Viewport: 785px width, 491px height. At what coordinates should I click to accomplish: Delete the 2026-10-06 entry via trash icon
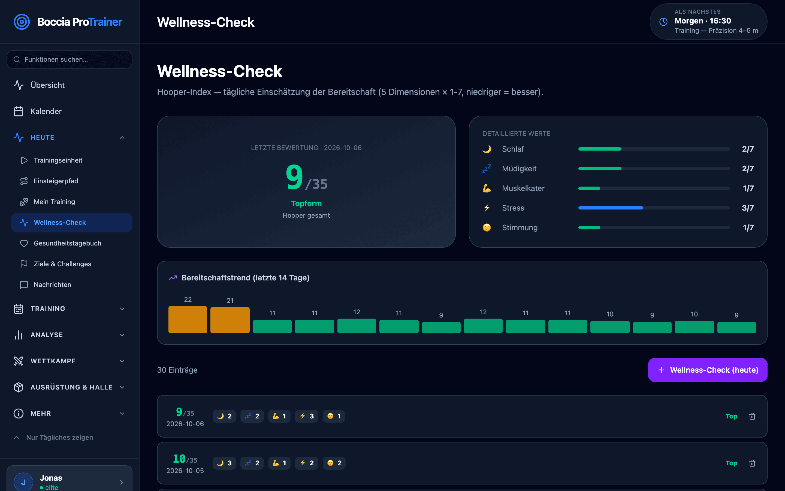pyautogui.click(x=752, y=416)
